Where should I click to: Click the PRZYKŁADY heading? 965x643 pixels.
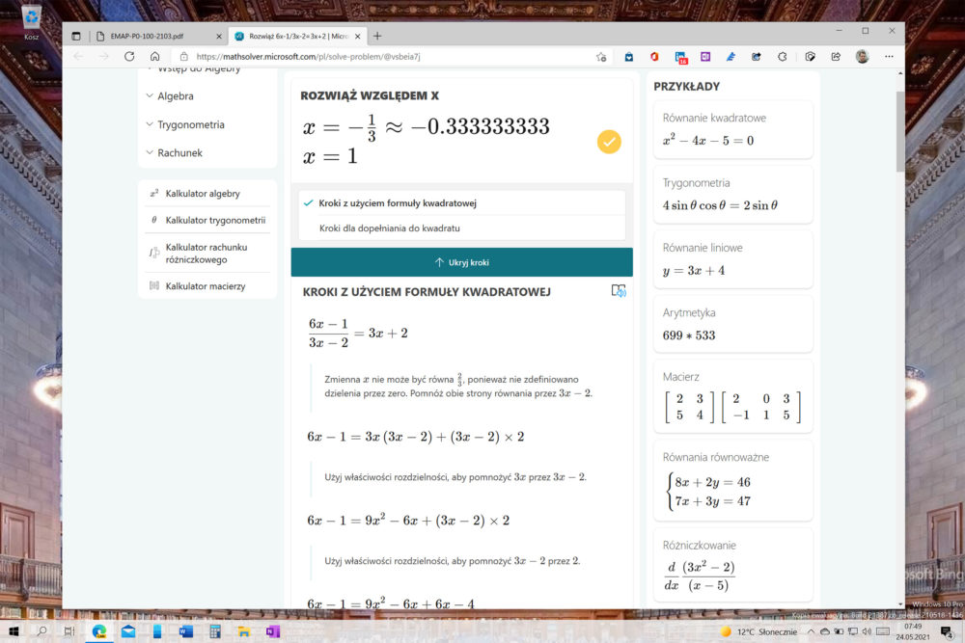tap(686, 87)
